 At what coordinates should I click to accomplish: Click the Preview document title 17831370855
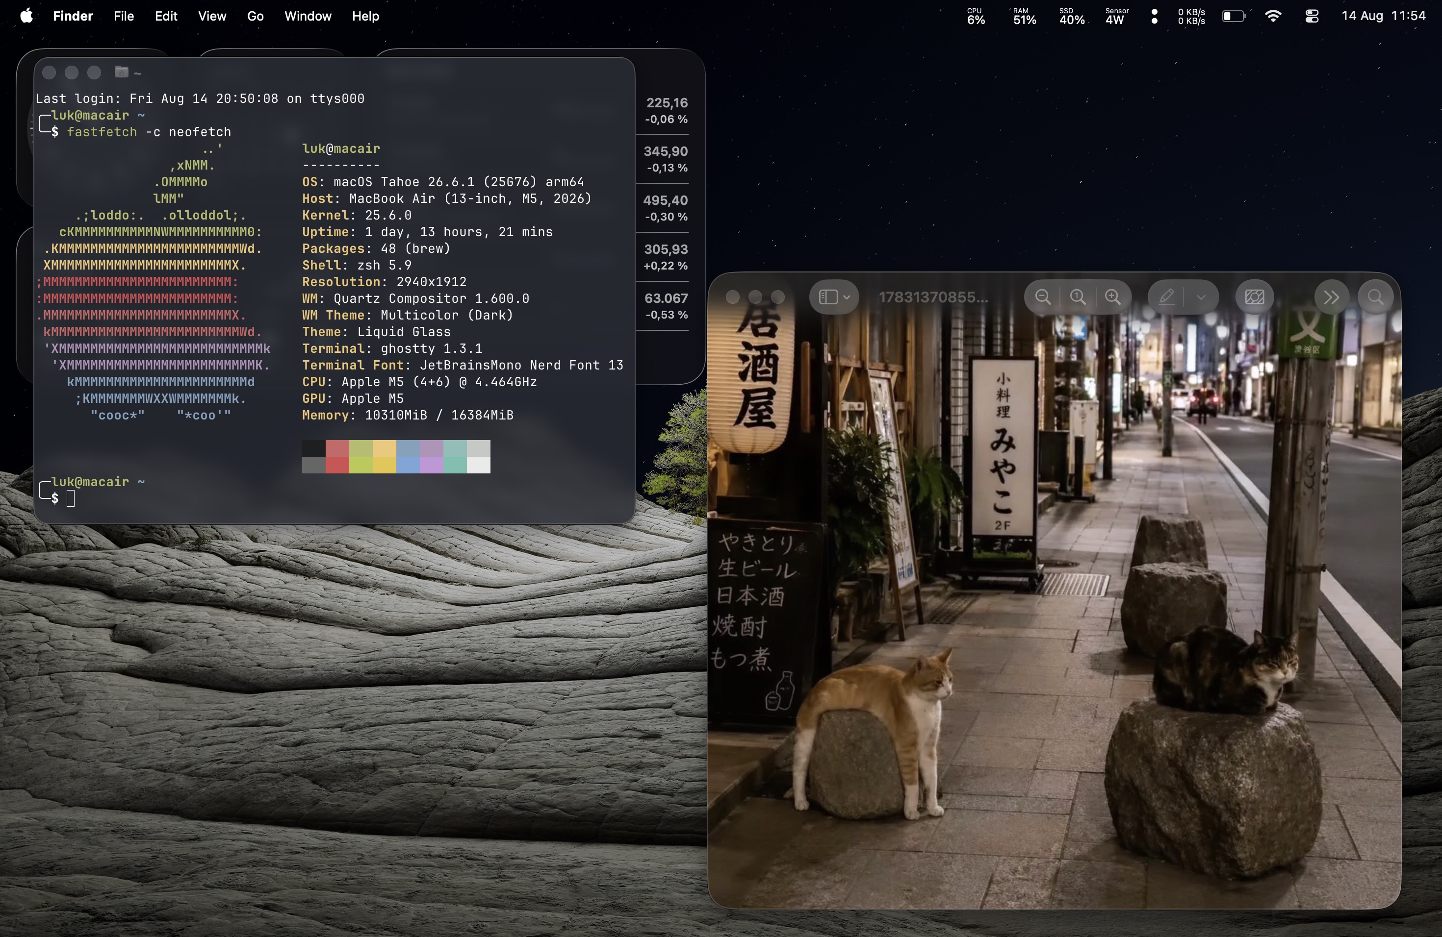coord(933,297)
